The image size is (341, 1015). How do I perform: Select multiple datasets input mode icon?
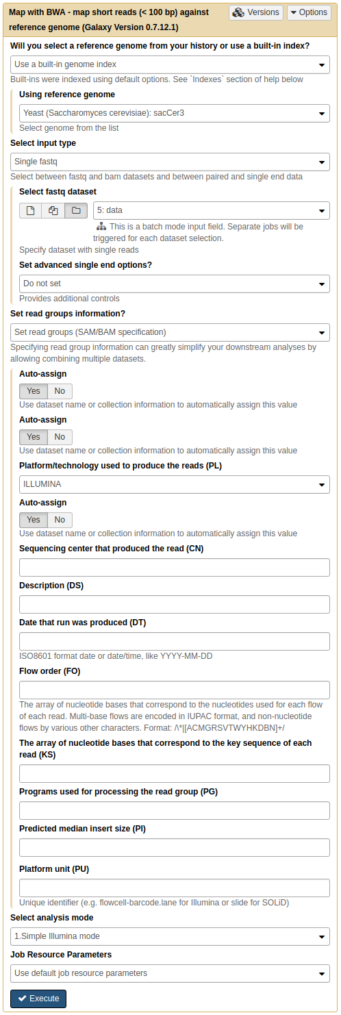53,210
